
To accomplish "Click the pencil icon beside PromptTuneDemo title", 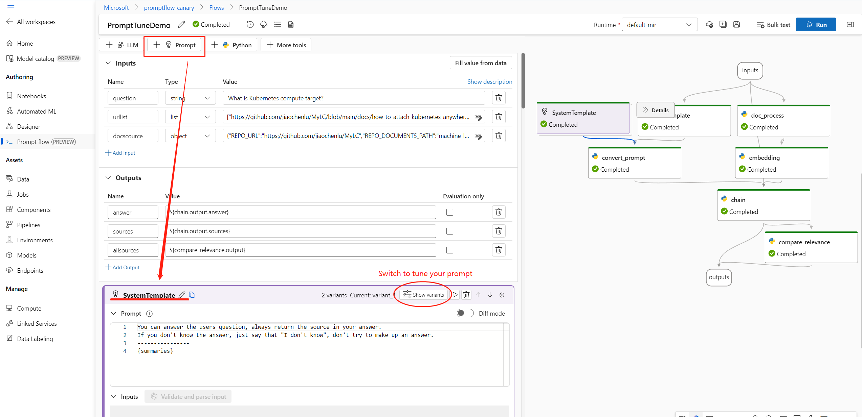I will coord(181,24).
